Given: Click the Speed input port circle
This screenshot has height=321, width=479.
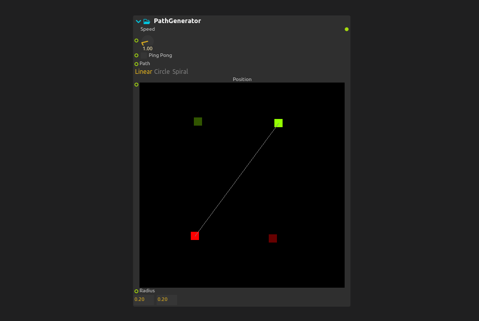Looking at the screenshot, I should (136, 41).
